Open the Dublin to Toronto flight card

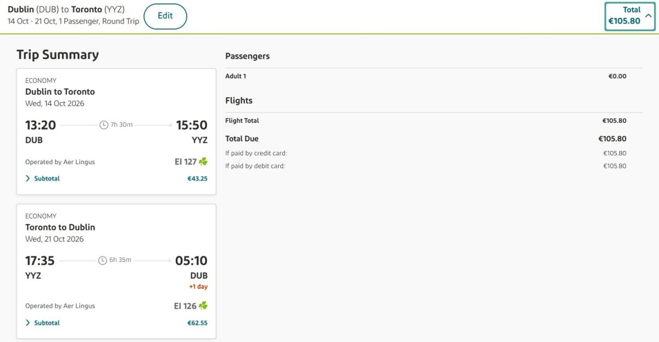point(116,132)
